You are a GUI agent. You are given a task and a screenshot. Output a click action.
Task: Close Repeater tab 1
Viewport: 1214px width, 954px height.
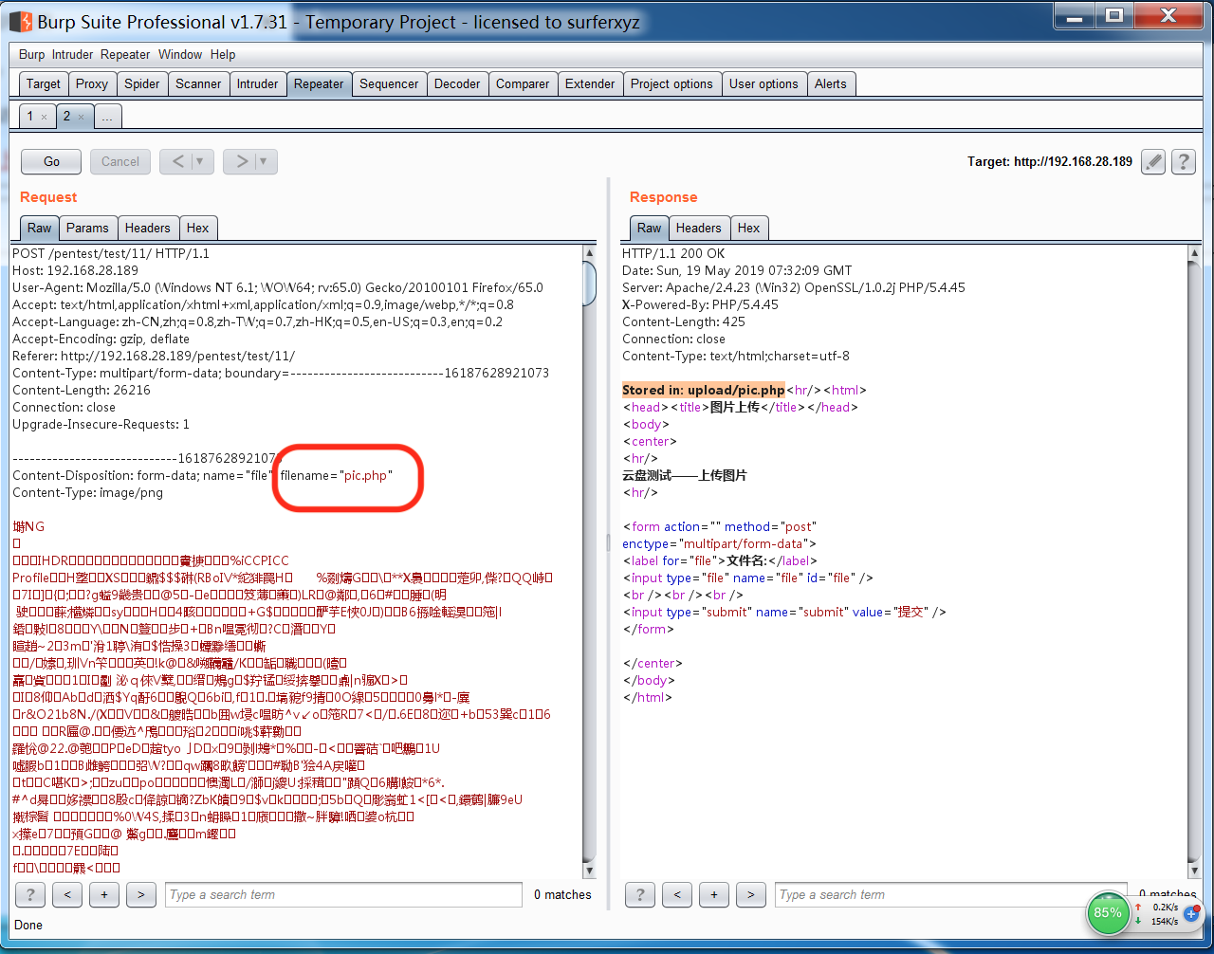pyautogui.click(x=44, y=118)
